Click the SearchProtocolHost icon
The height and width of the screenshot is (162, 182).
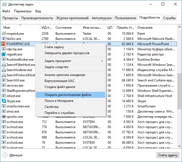[x=4, y=75]
